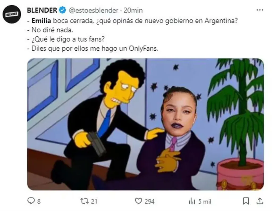
Task: Click the 20min timestamp
Action: tap(133, 10)
